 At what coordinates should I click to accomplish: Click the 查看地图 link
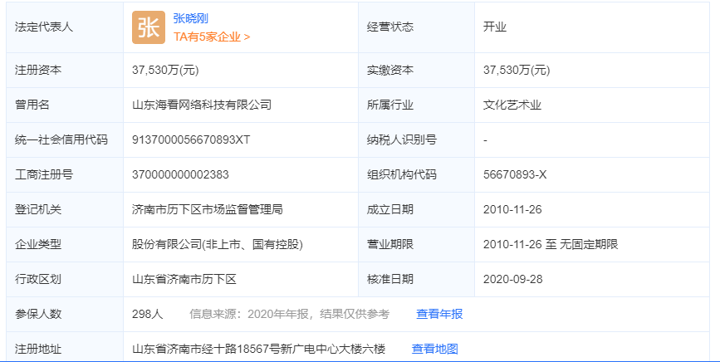tap(435, 349)
